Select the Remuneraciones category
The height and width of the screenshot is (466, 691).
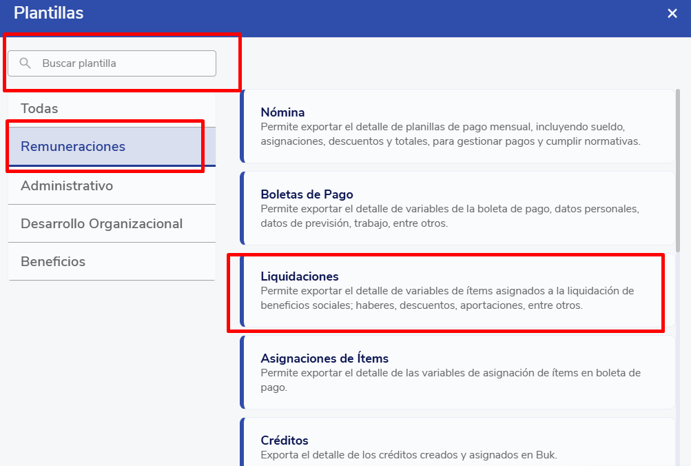coord(73,146)
